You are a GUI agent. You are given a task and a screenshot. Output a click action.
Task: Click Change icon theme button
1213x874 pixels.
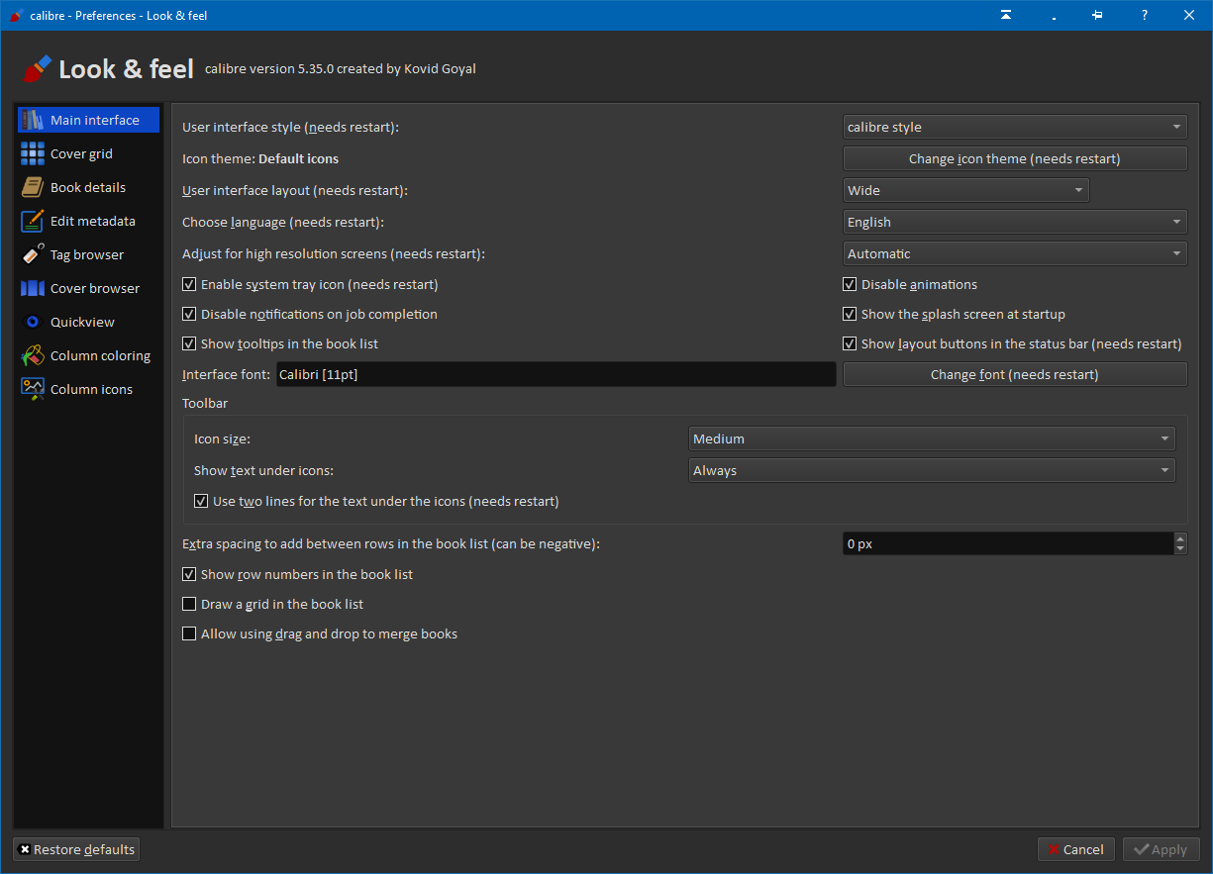pos(1015,158)
